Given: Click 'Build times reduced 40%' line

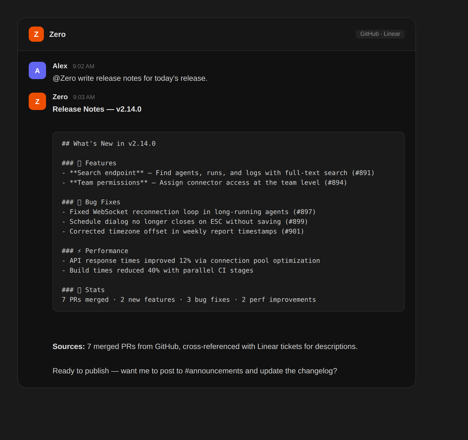Looking at the screenshot, I should (x=158, y=270).
